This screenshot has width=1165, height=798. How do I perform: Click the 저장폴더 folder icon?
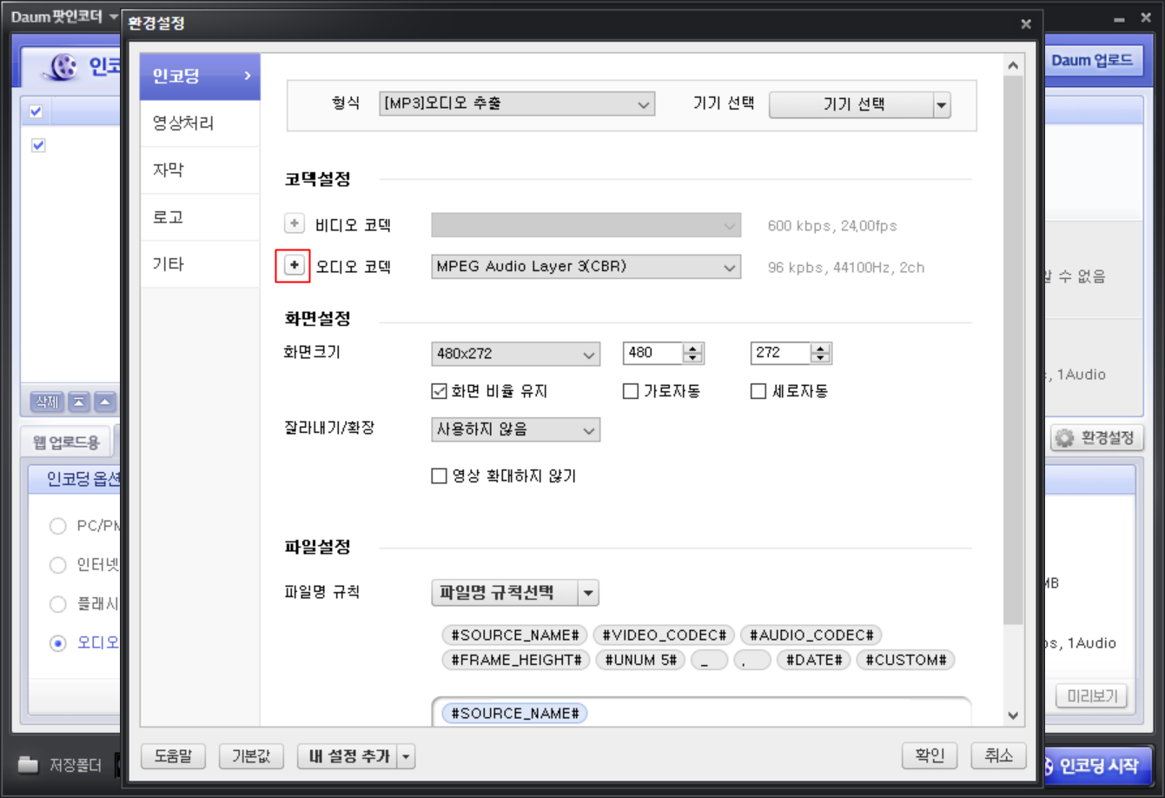[x=28, y=765]
